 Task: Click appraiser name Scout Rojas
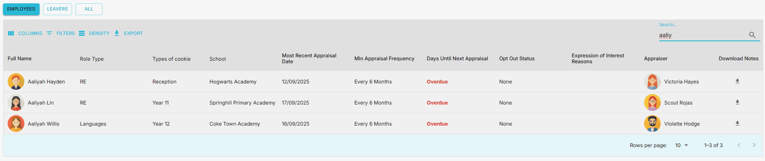(x=678, y=103)
